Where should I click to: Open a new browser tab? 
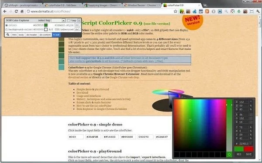click(205, 5)
